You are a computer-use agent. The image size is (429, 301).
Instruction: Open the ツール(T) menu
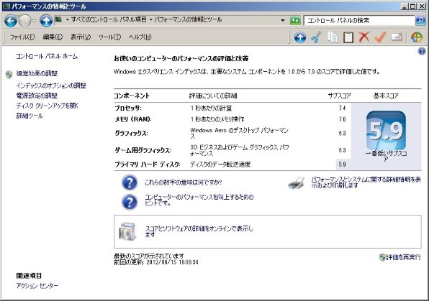pos(109,37)
